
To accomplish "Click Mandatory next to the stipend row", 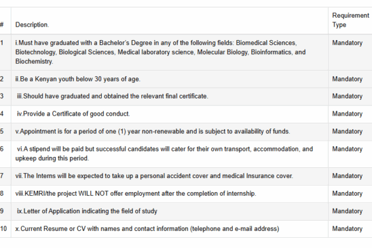I will point(347,149).
